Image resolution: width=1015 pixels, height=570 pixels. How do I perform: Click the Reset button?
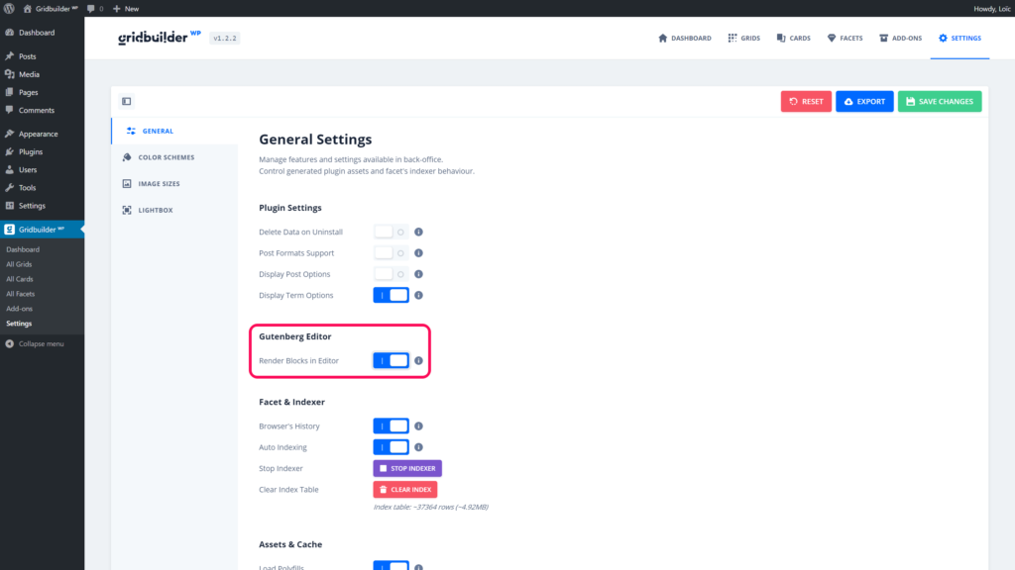coord(806,102)
